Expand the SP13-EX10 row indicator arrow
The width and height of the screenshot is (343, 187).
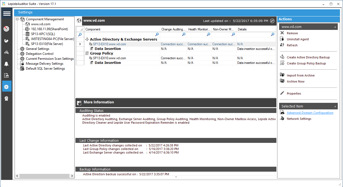click(80, 44)
